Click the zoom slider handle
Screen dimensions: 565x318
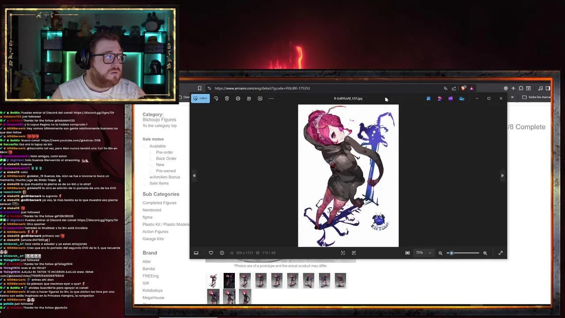click(451, 253)
